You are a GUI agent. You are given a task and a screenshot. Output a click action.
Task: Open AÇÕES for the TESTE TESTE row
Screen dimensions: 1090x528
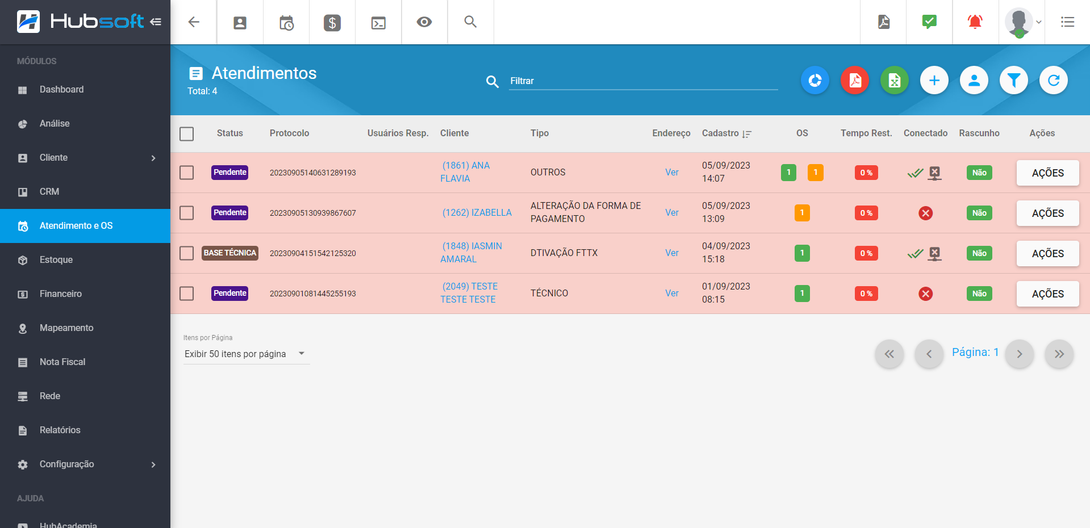tap(1047, 294)
